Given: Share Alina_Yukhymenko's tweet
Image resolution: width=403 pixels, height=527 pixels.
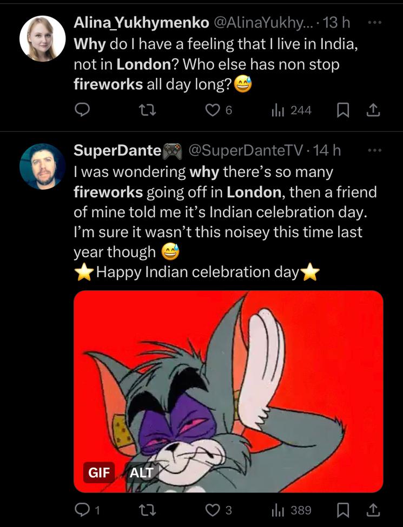Looking at the screenshot, I should (x=374, y=110).
